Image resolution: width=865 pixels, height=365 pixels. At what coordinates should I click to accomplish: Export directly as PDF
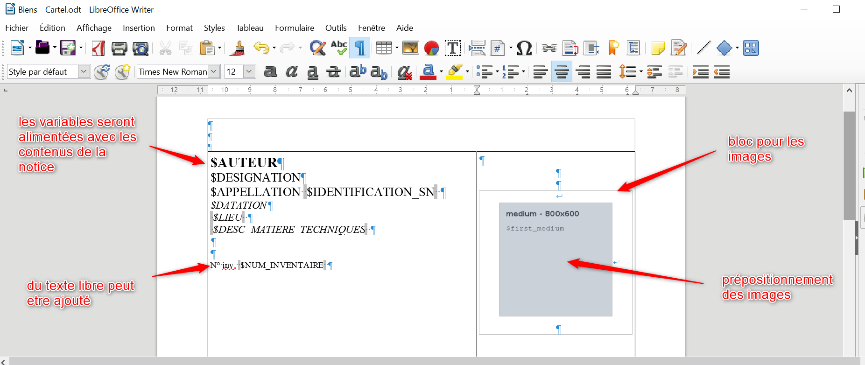98,48
